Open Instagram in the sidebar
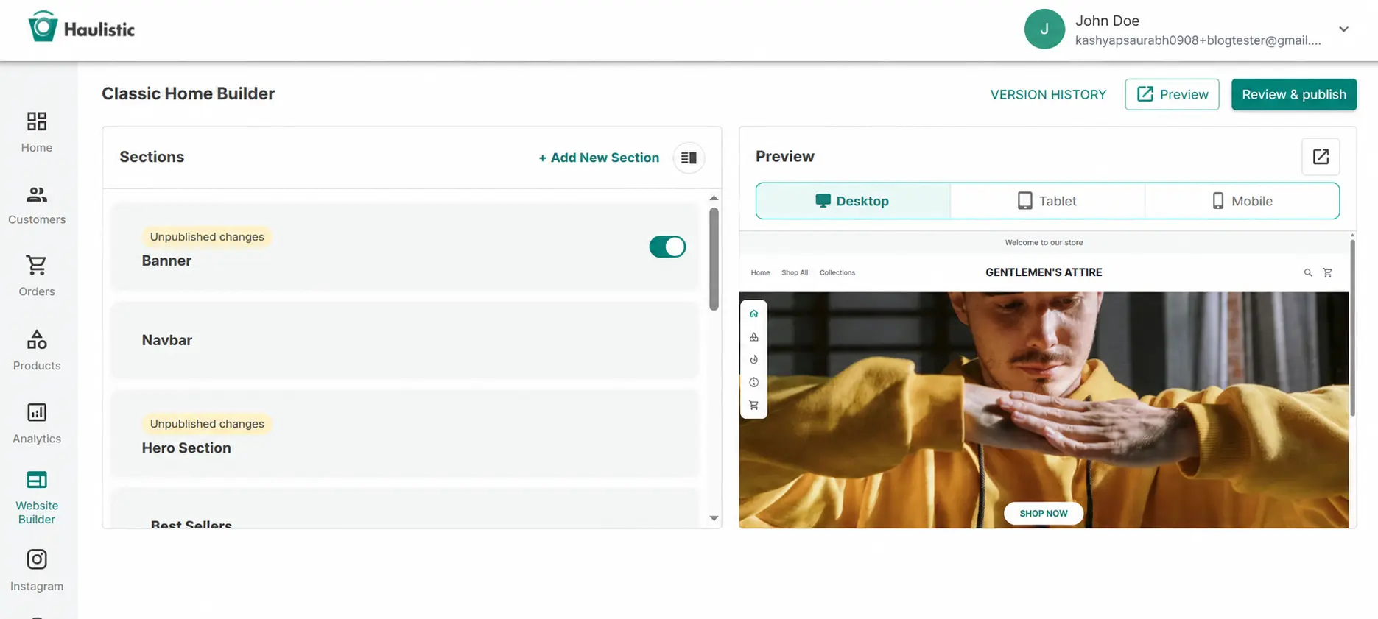This screenshot has width=1378, height=619. (x=37, y=570)
